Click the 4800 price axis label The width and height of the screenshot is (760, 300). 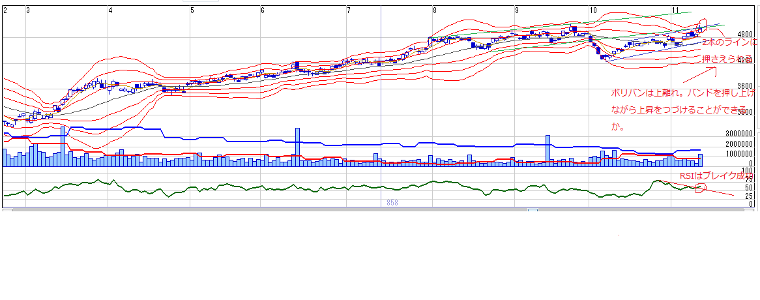click(744, 35)
